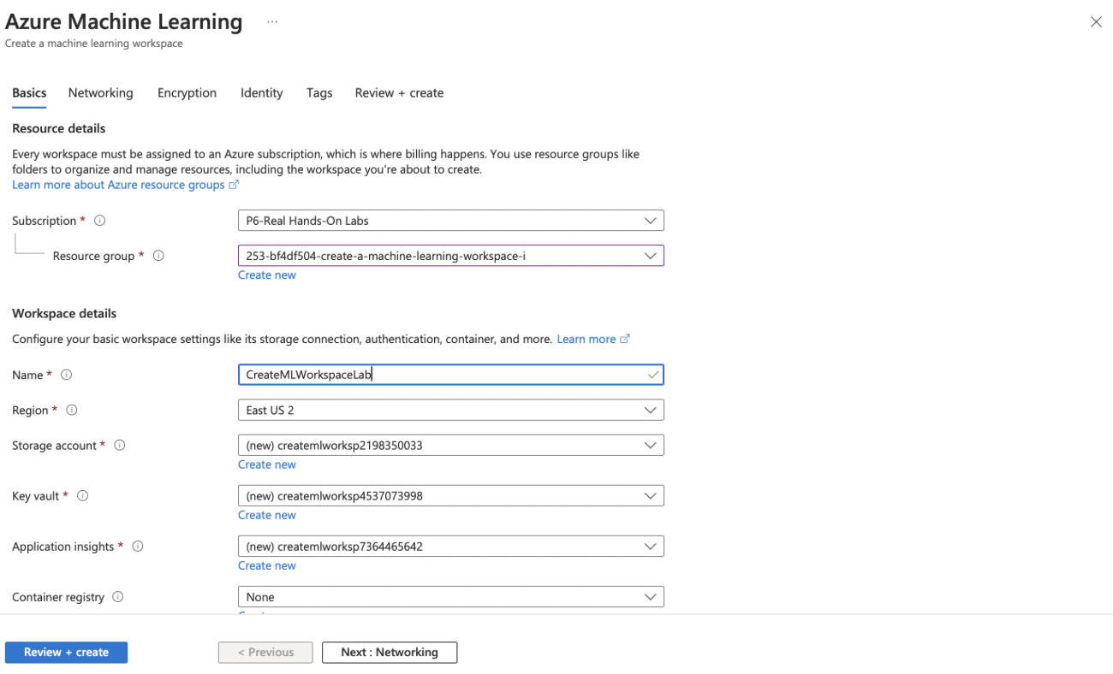Expand the Container registry dropdown

pyautogui.click(x=450, y=597)
